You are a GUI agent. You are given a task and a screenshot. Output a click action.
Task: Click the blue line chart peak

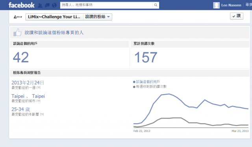coord(169,94)
